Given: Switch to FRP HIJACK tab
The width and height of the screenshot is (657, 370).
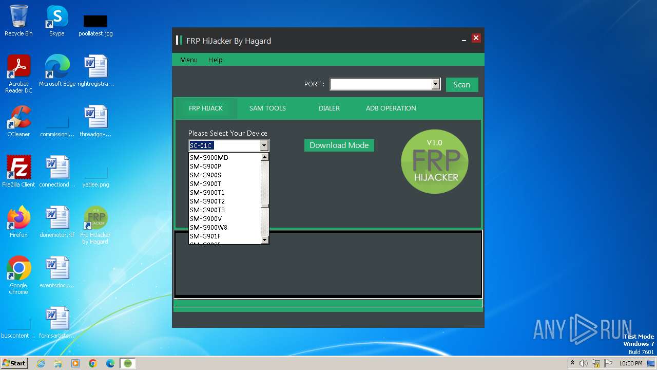Looking at the screenshot, I should (x=206, y=108).
